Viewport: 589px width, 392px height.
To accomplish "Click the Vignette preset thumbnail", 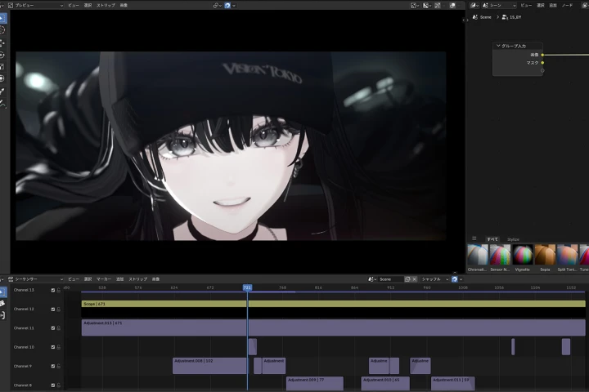I will pyautogui.click(x=523, y=255).
